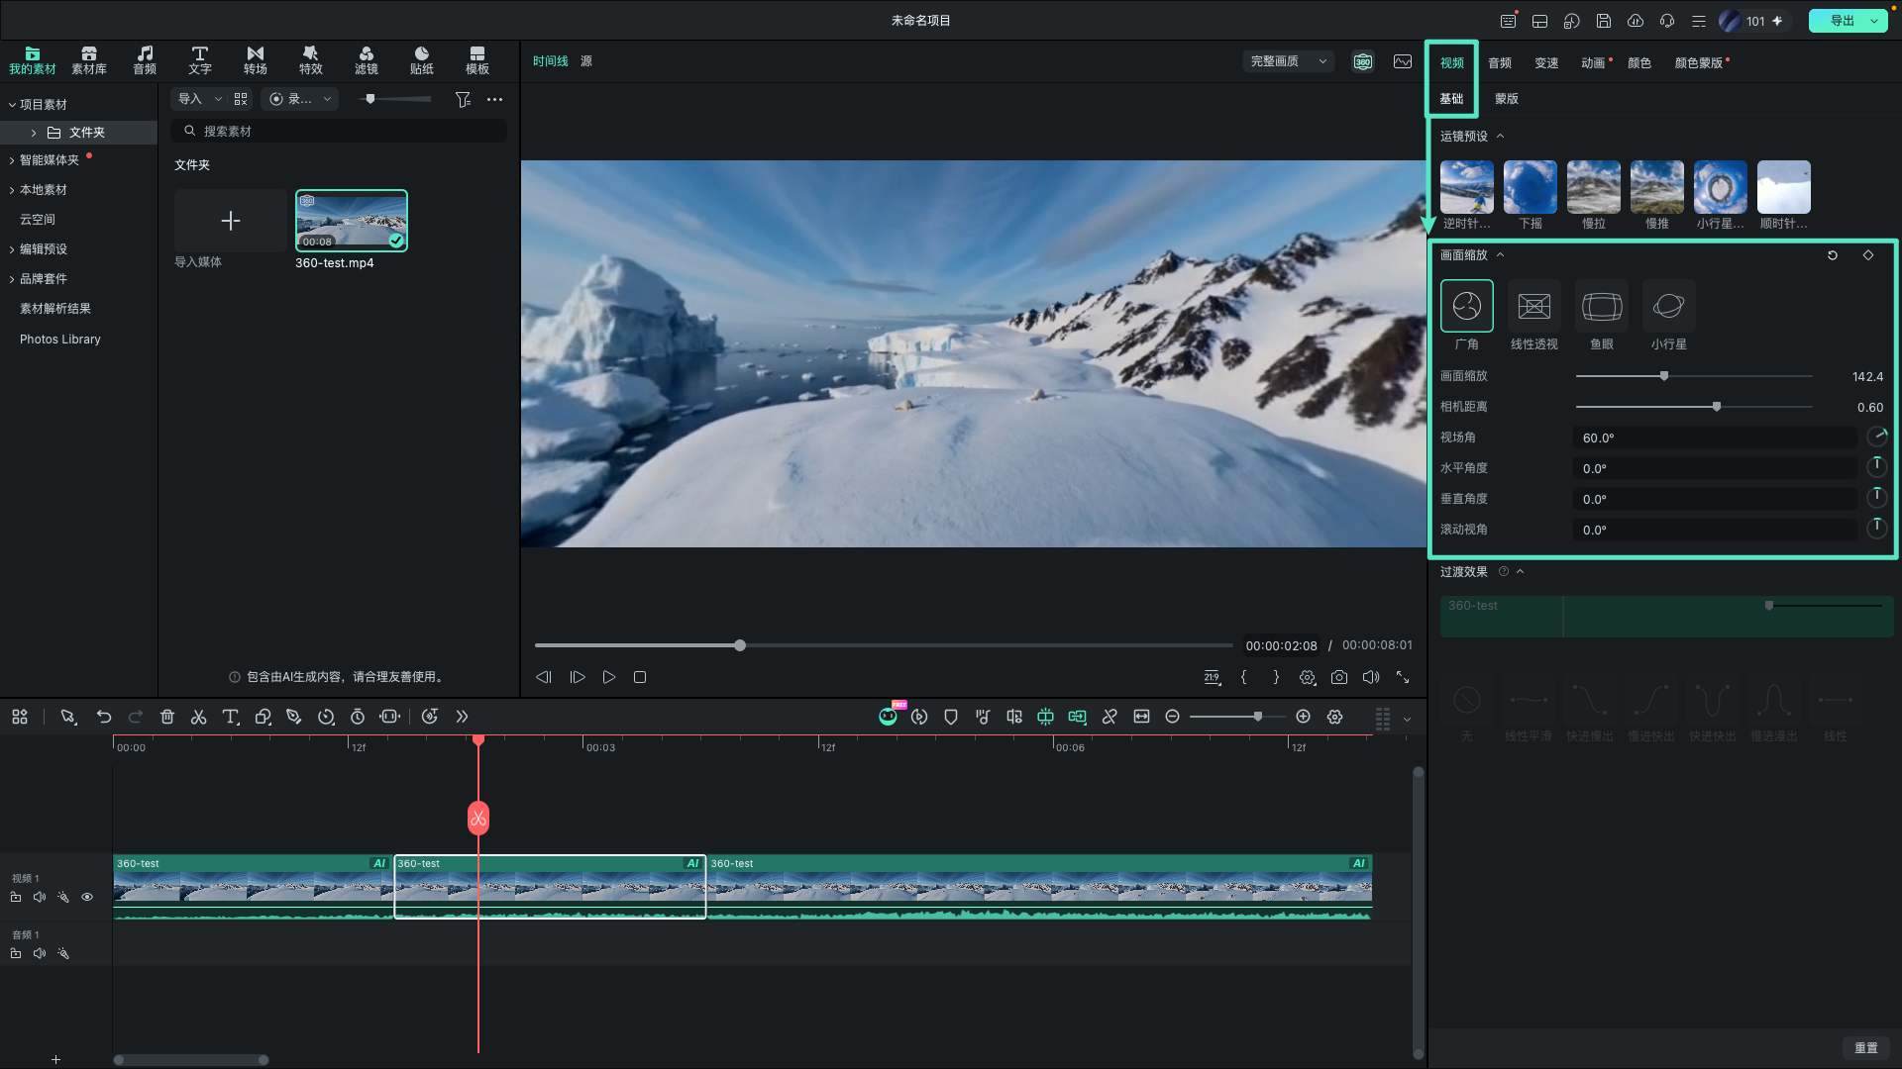Click the 画面缩放 slider handle

coord(1664,376)
